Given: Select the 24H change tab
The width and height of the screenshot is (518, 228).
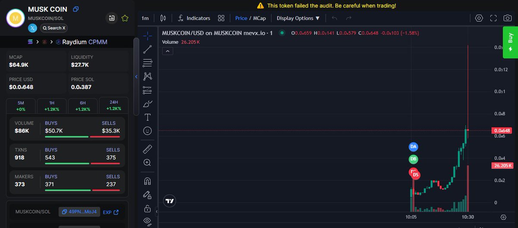Looking at the screenshot, I should point(114,106).
